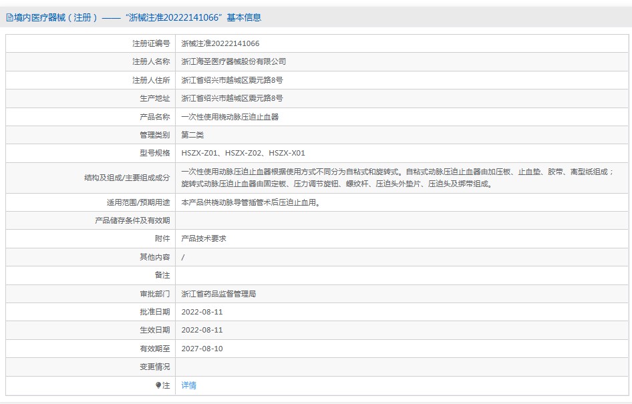632x404 pixels.
Task: Click the 注册人住所 label
Action: point(151,80)
